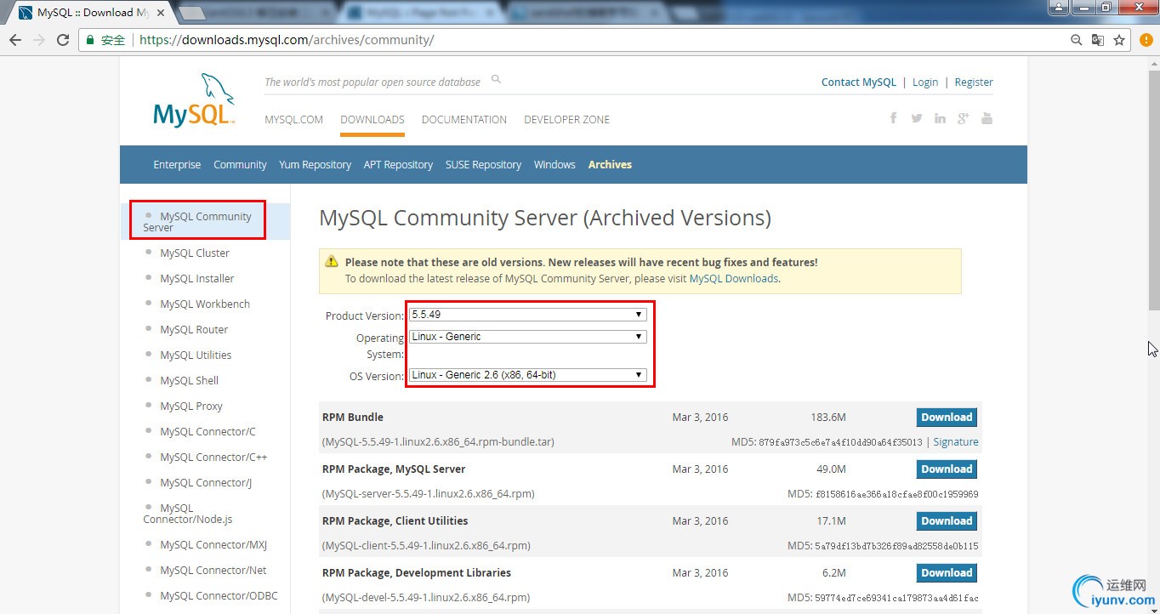1160x614 pixels.
Task: Reload the page with refresh icon
Action: (x=63, y=40)
